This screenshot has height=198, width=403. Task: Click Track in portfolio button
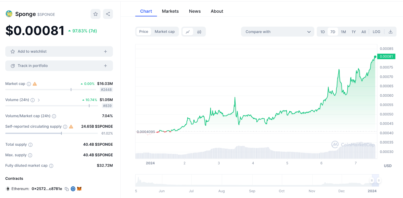[59, 66]
